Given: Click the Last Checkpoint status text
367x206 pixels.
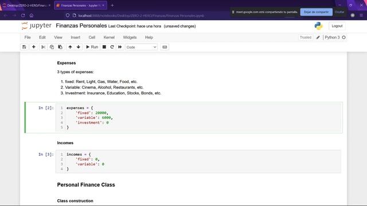Looking at the screenshot, I should point(135,26).
